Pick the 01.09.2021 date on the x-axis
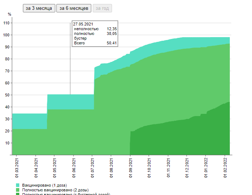Viewport: 252px width, 195px height. point(130,167)
